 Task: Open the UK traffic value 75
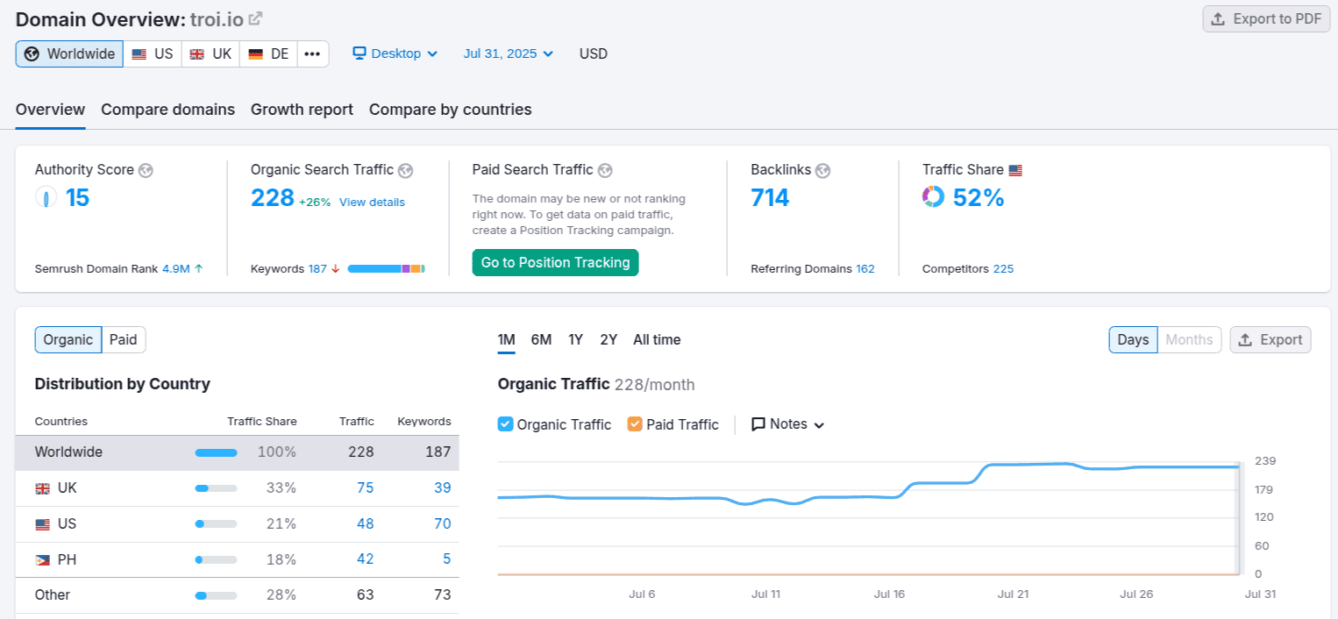365,488
